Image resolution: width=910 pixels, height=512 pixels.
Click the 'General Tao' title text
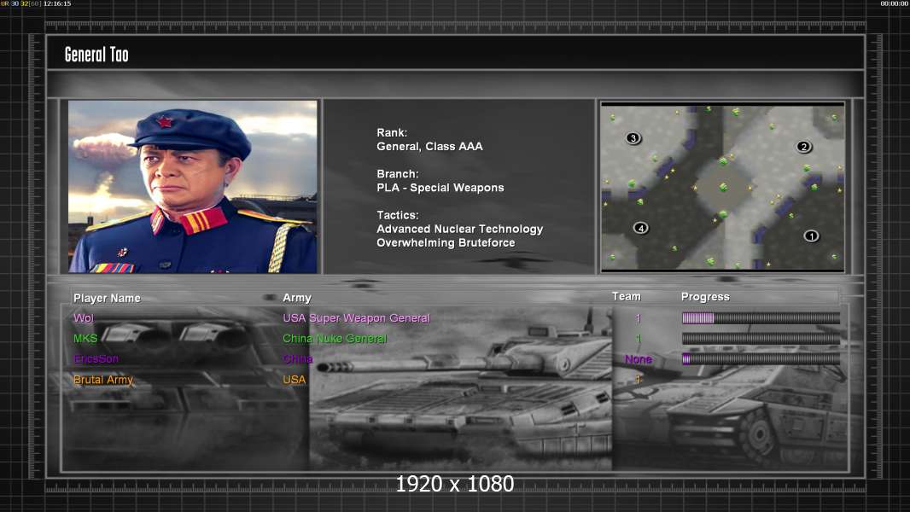[x=96, y=55]
